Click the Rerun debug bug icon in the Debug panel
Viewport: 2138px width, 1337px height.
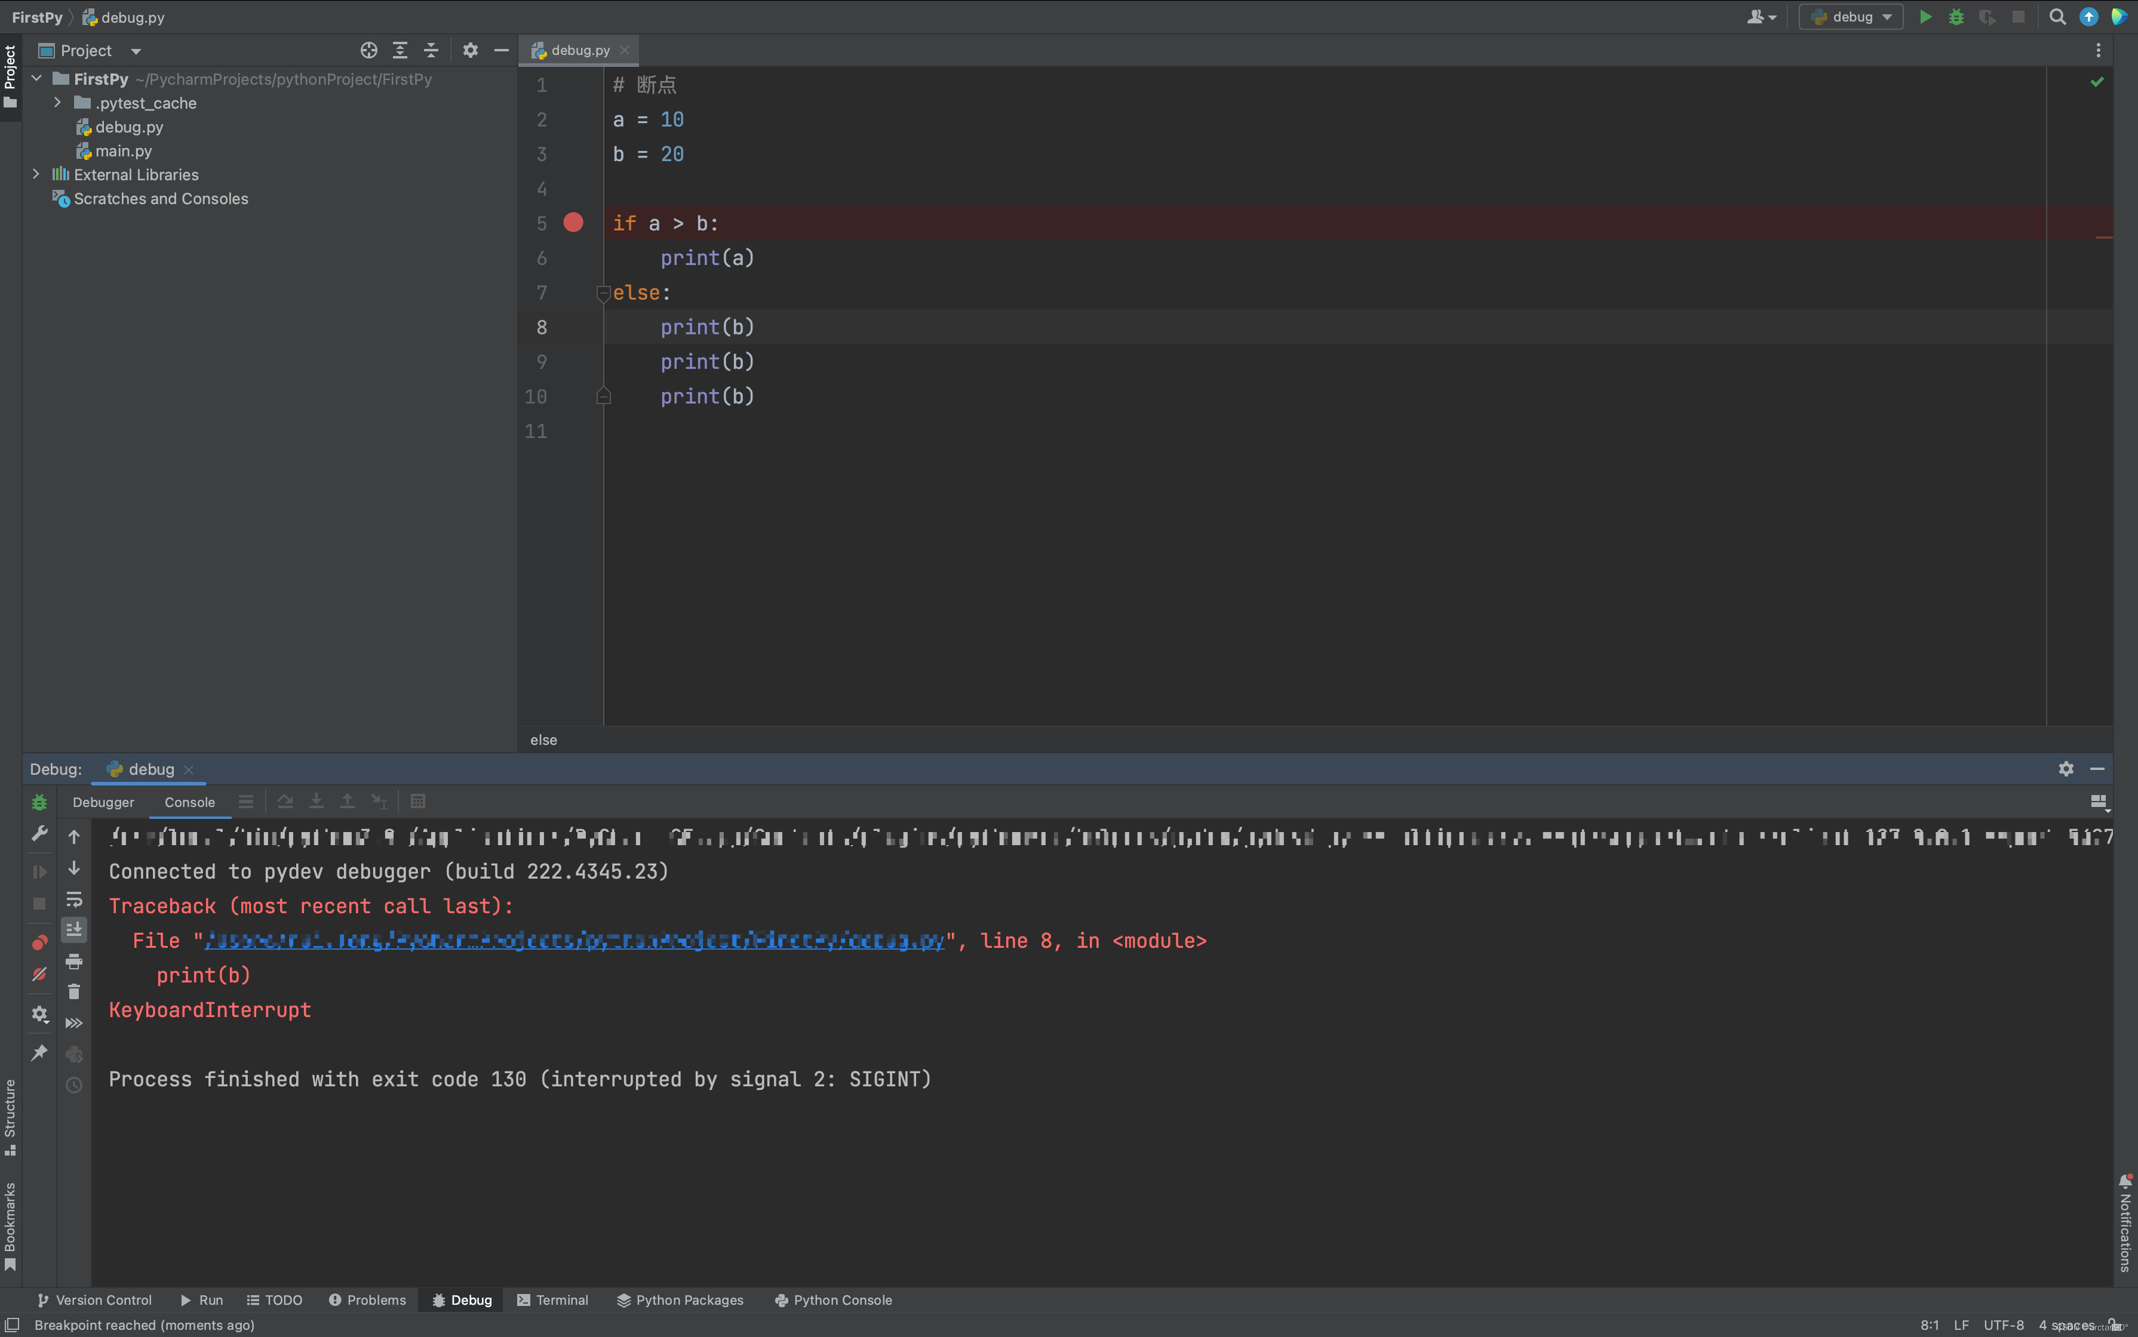tap(39, 802)
